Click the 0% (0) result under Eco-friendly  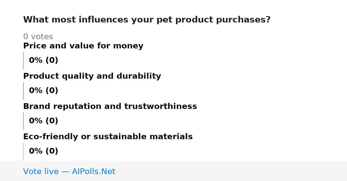point(43,151)
